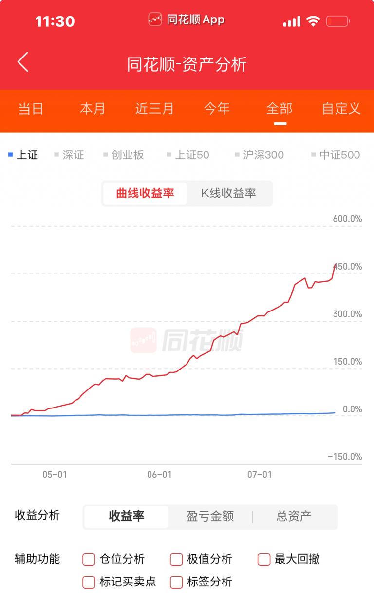
Task: Tap the red curve peak on chart
Action: (x=335, y=265)
